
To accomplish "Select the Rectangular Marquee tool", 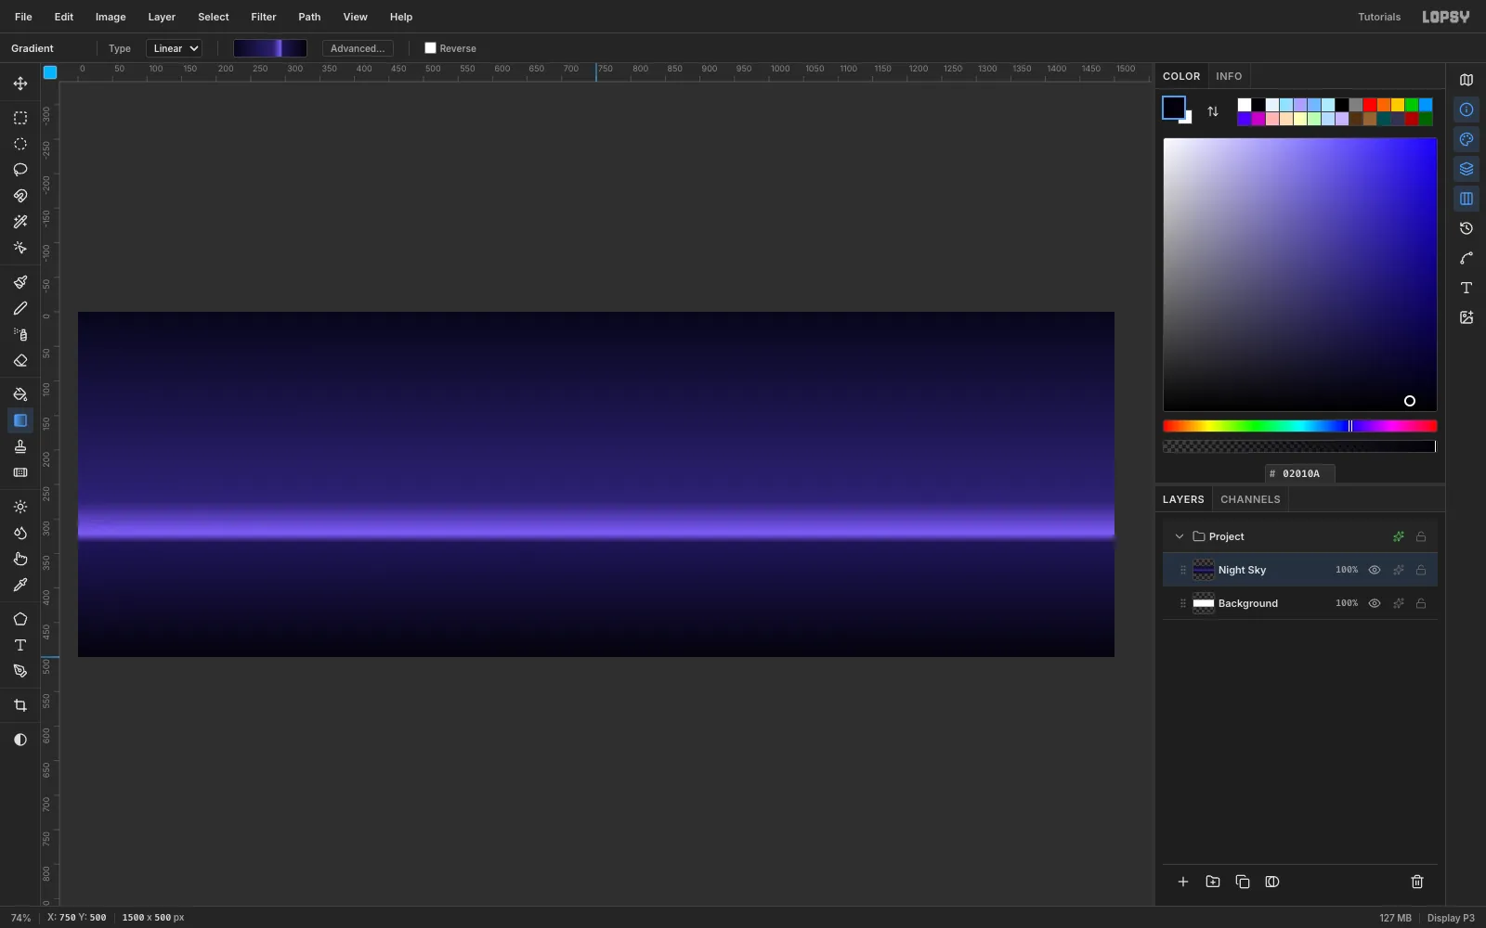I will tap(20, 118).
